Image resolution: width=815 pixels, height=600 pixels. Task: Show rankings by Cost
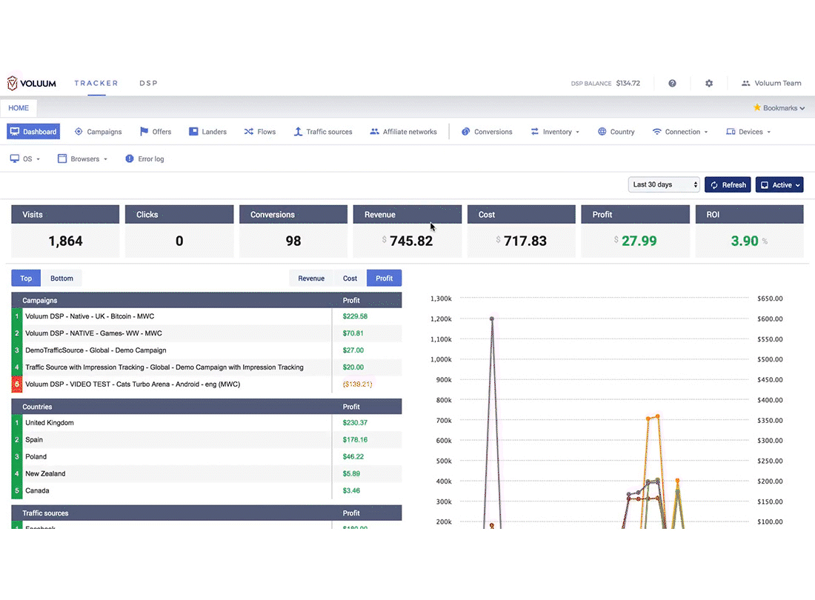350,279
